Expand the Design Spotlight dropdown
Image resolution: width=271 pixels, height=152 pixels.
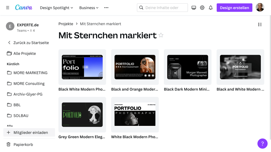[57, 8]
